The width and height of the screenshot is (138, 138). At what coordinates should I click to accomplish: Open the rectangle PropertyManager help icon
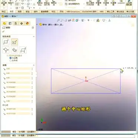pos(33,28)
